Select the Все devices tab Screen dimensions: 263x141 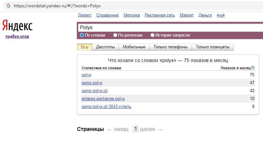pos(84,47)
